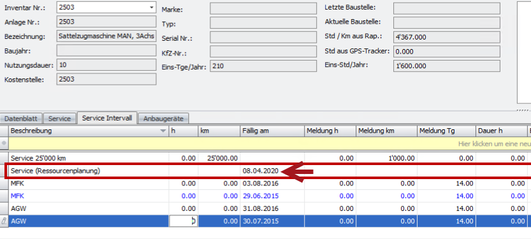Screen dimensions: 531x239
Task: Click the Serial Nr. field
Action: point(263,37)
